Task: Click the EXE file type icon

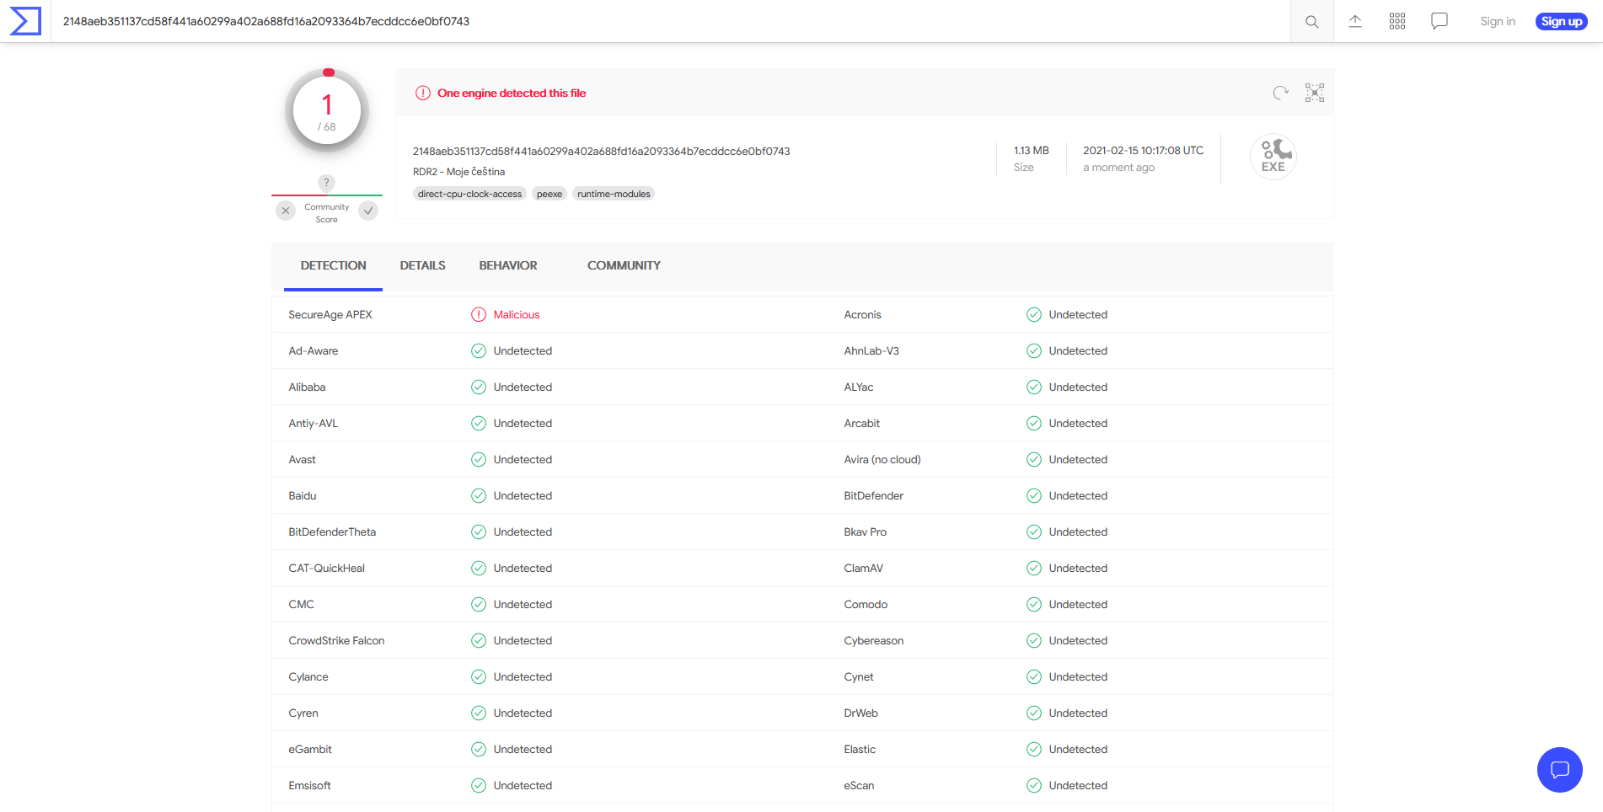Action: point(1273,157)
